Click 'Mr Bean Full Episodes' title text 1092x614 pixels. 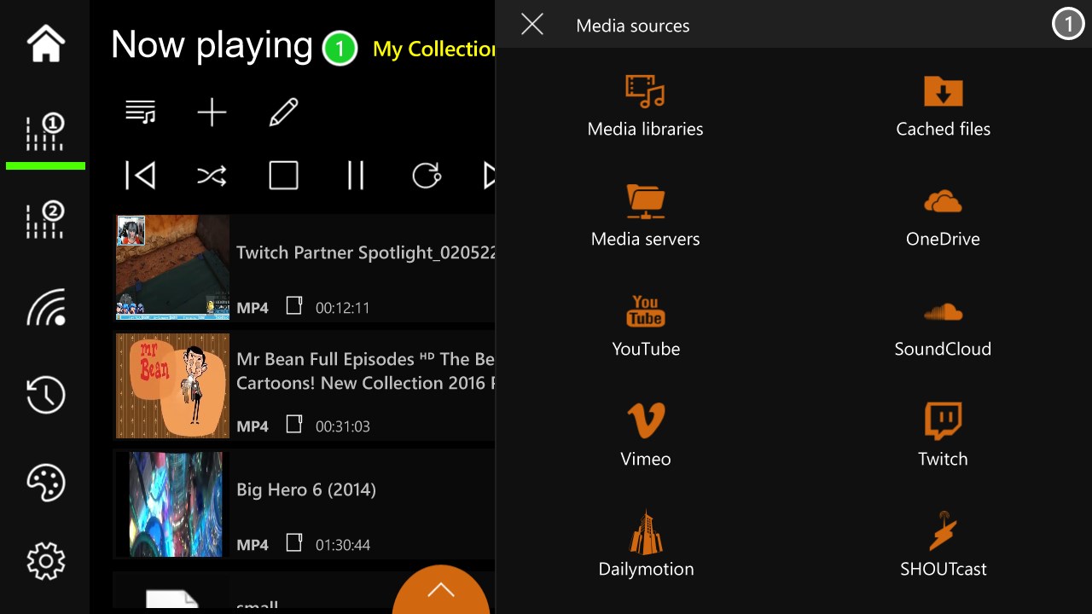[365, 371]
